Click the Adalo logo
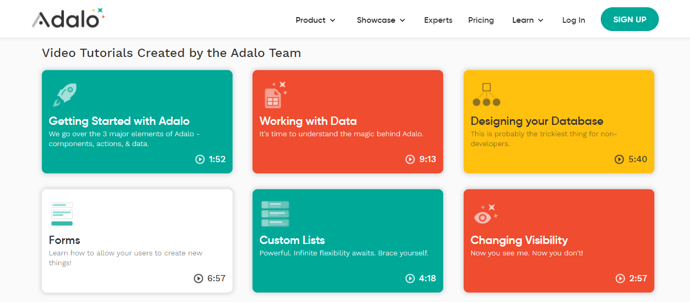The width and height of the screenshot is (690, 302). click(x=68, y=19)
